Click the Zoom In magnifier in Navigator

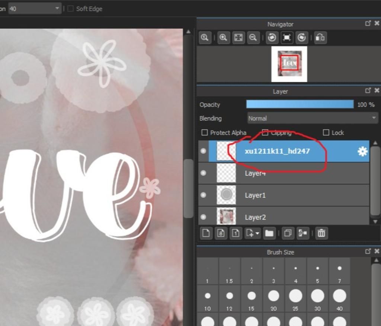click(223, 38)
